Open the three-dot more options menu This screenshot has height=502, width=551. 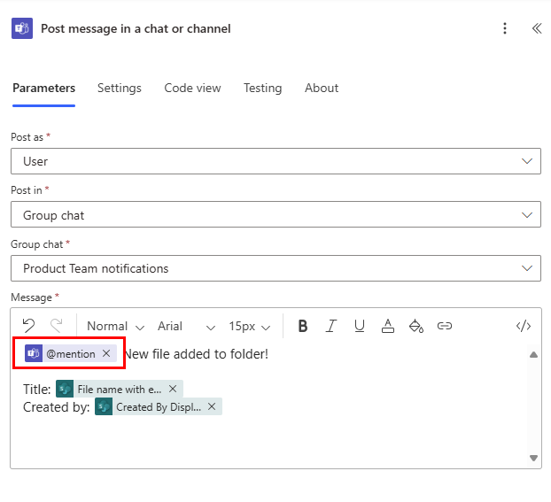coord(505,28)
